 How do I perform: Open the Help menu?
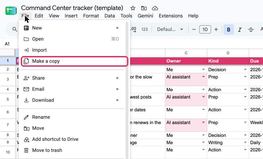click(x=193, y=16)
